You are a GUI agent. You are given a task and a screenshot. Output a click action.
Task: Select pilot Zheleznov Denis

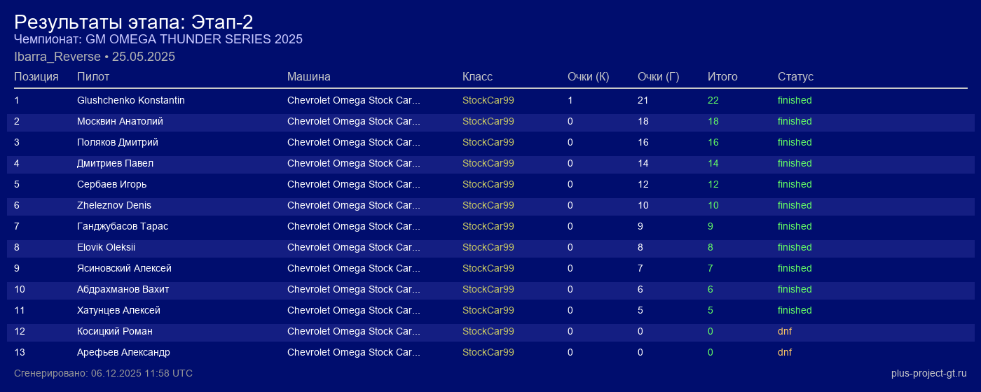(114, 205)
